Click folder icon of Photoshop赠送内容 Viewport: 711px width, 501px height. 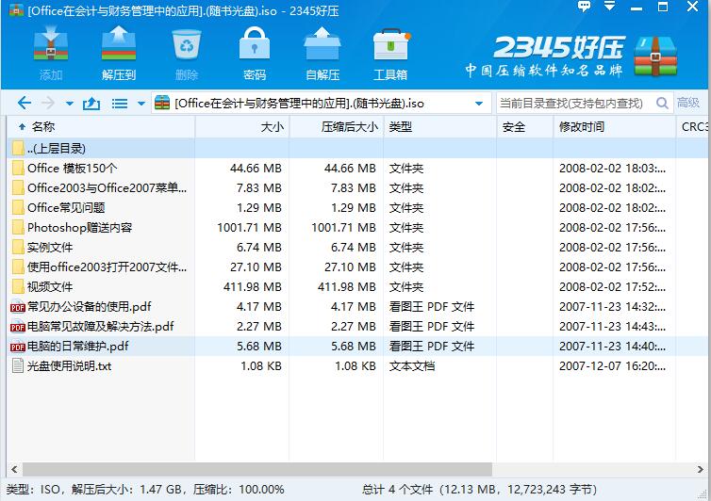[18, 227]
